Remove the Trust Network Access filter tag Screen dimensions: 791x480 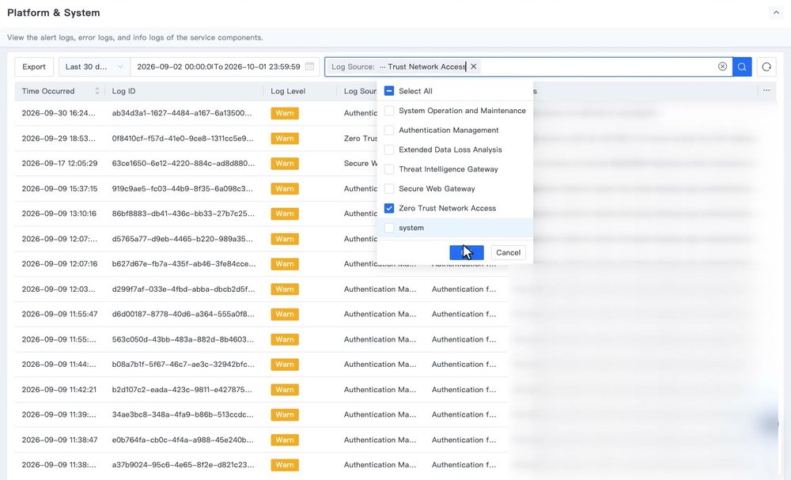tap(473, 66)
